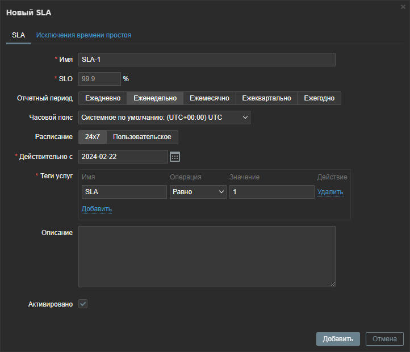
Task: Switch to the SLA tab
Action: pos(18,35)
